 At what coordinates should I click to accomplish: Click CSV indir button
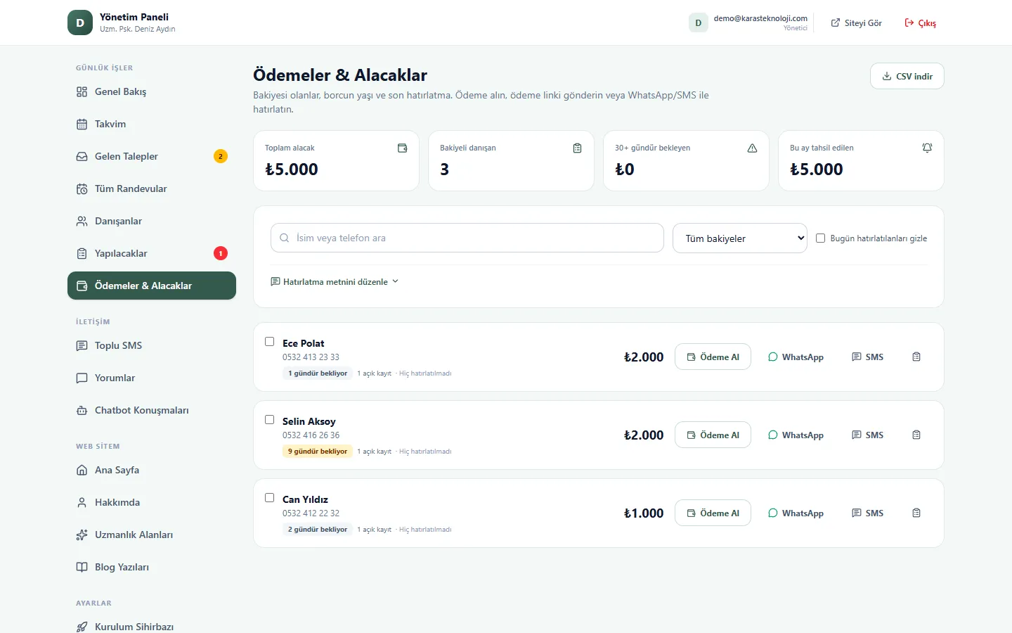[907, 76]
